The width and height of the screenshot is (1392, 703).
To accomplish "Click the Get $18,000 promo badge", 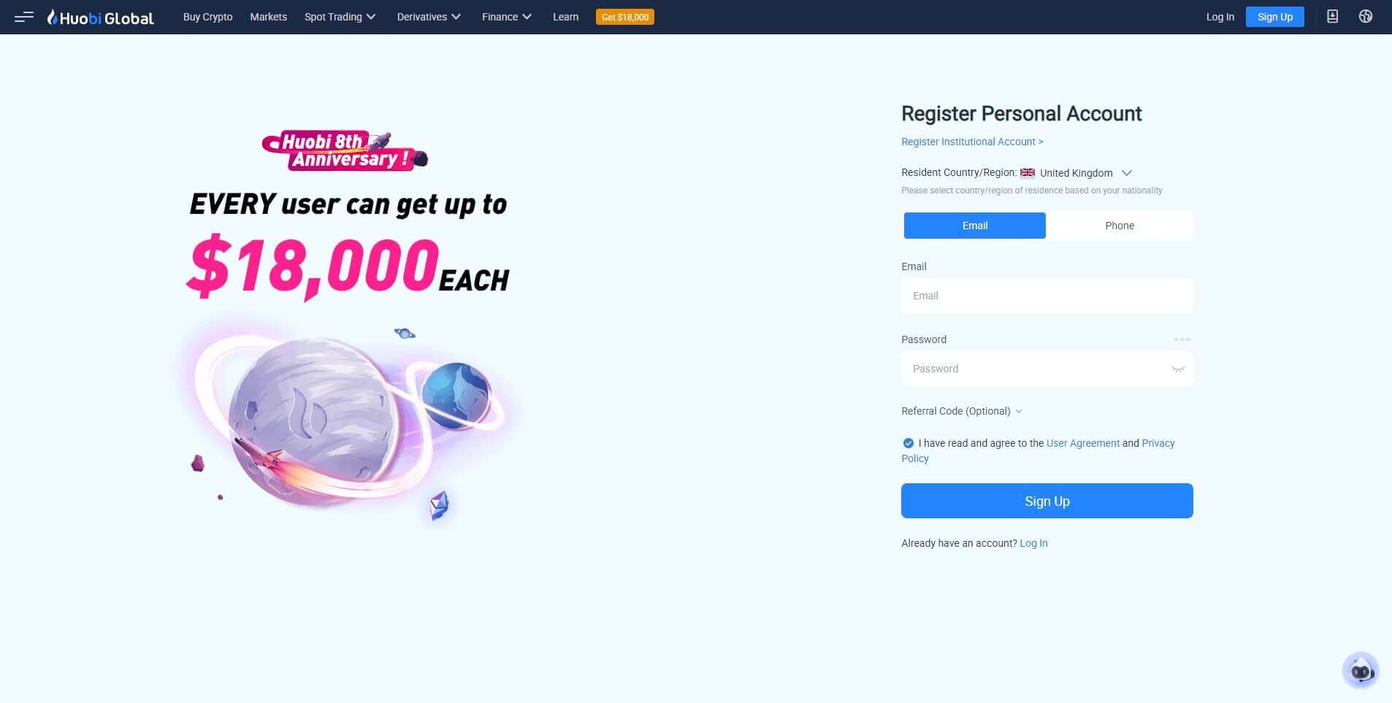I will [x=625, y=17].
